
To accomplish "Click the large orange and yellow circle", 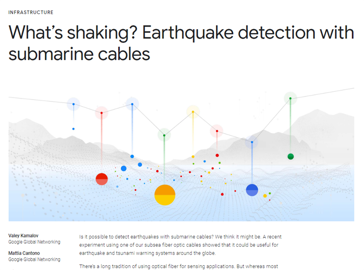I will click(165, 195).
